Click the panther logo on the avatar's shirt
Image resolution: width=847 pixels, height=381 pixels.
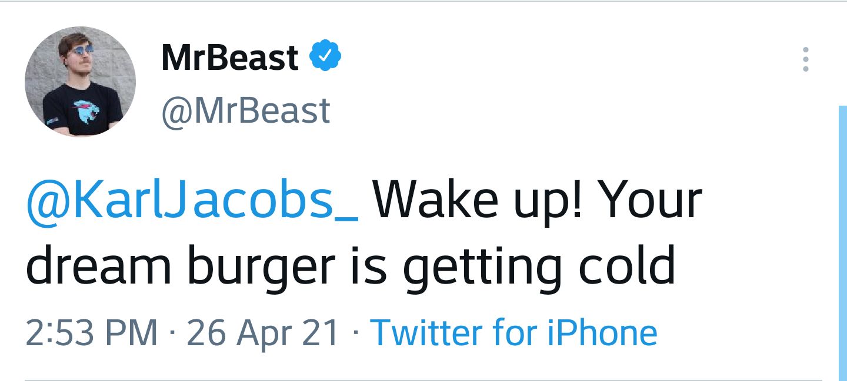pos(84,112)
